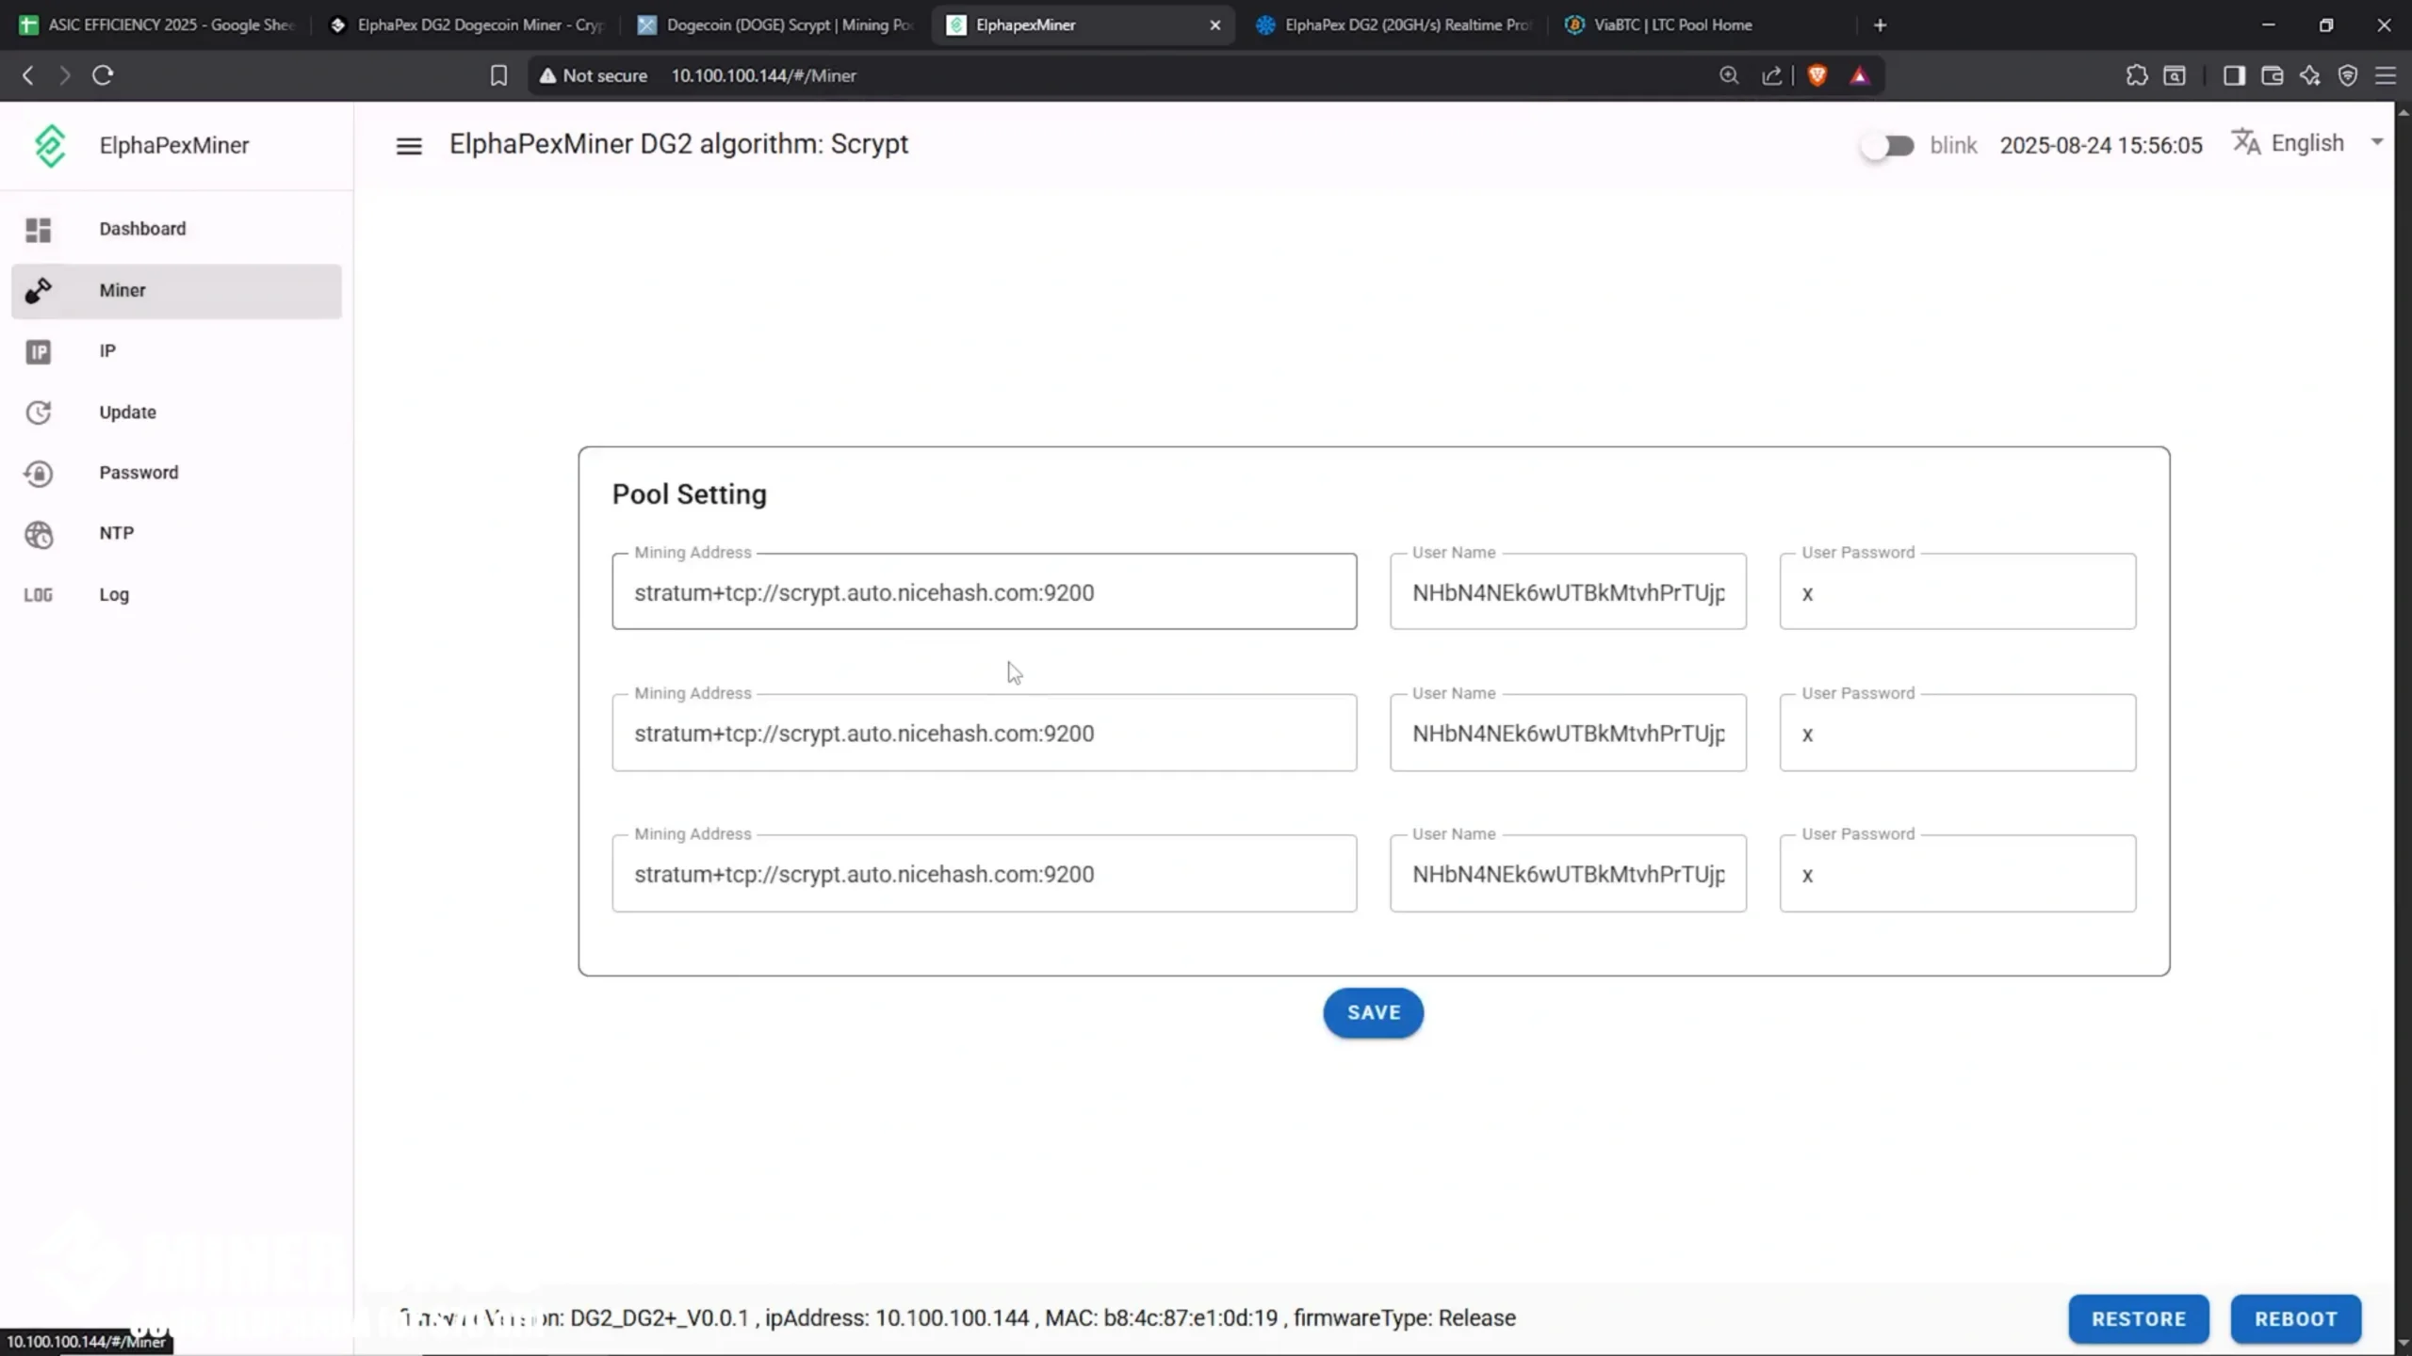Close the ElphapexMiner tab

click(1214, 25)
